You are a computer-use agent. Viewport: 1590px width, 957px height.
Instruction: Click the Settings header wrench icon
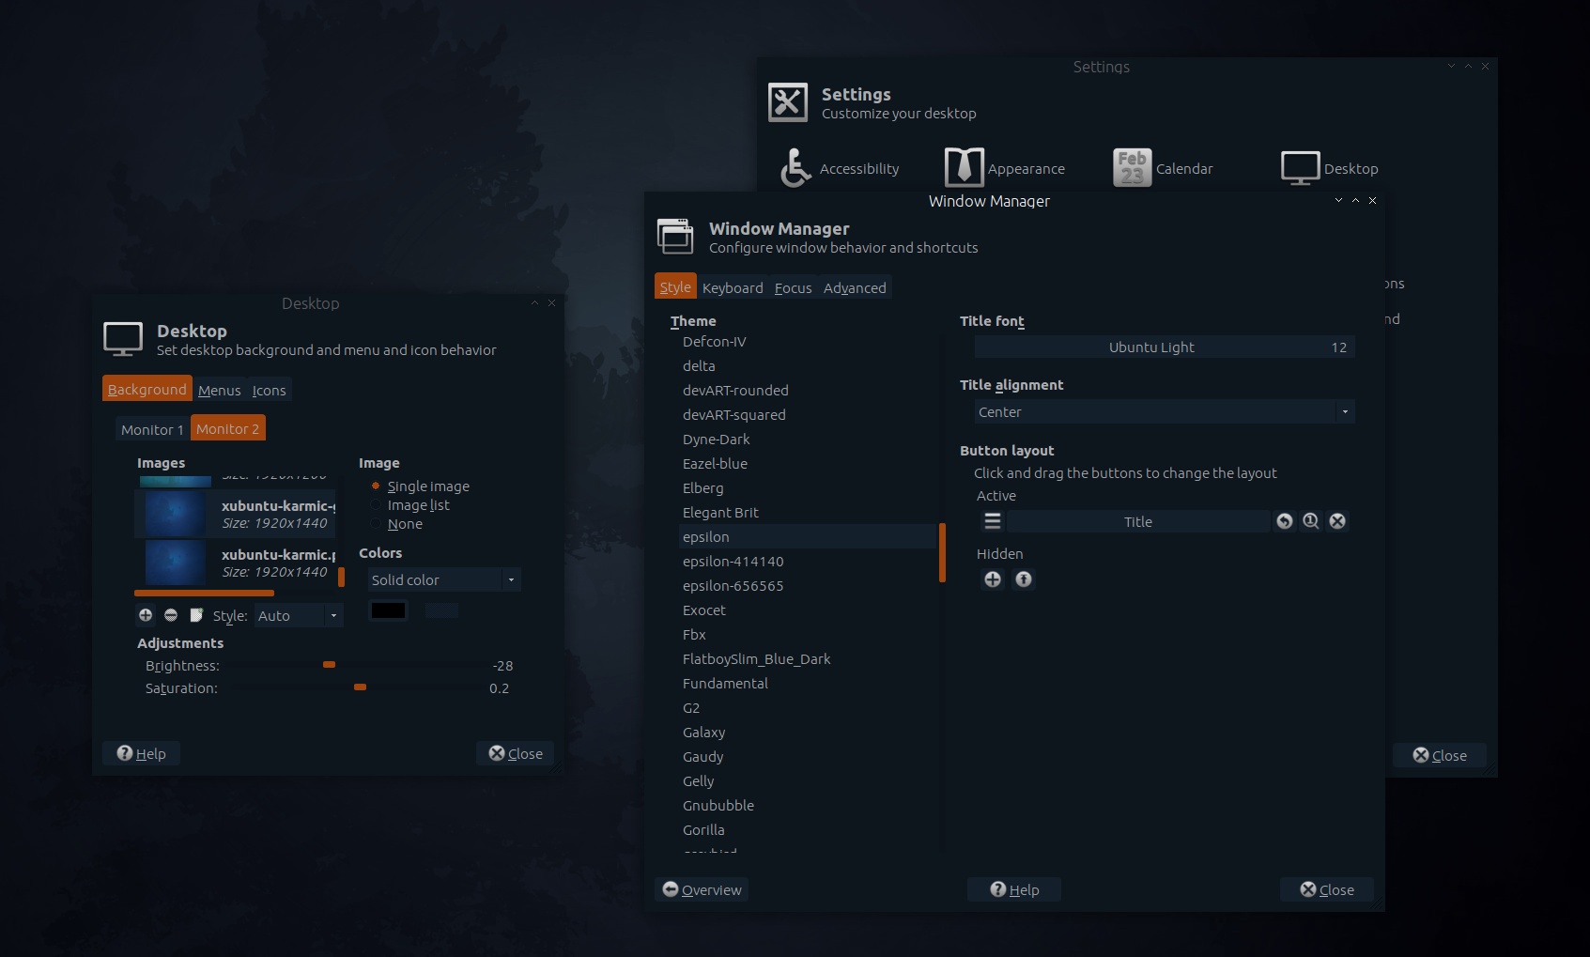point(787,102)
